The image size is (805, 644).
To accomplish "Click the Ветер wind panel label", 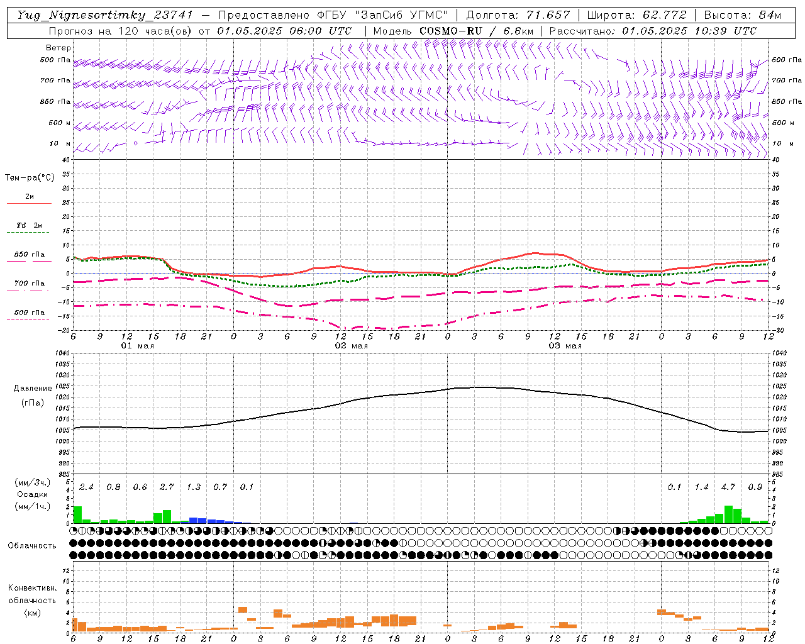I will pyautogui.click(x=58, y=48).
